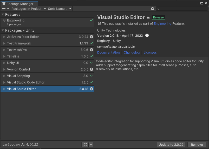Viewport: 209px width, 149px height.
Task: Click the Release tag label
Action: pyautogui.click(x=158, y=17)
